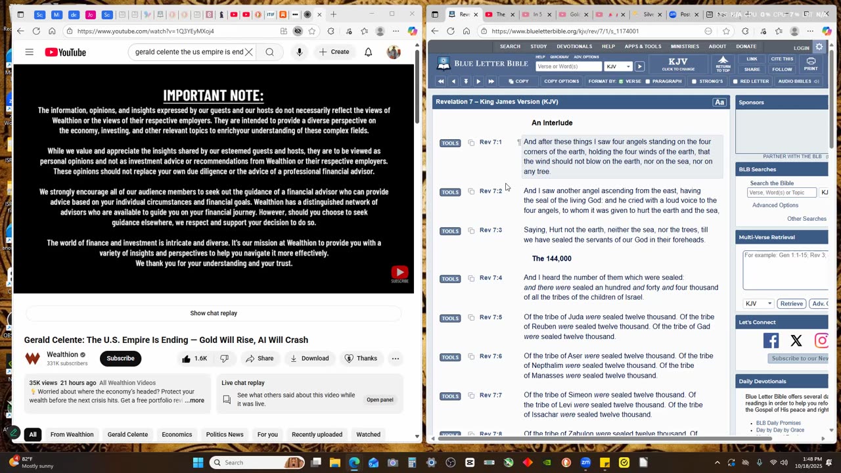Enable Paragraph format checkbox
841x473 pixels.
click(x=648, y=81)
